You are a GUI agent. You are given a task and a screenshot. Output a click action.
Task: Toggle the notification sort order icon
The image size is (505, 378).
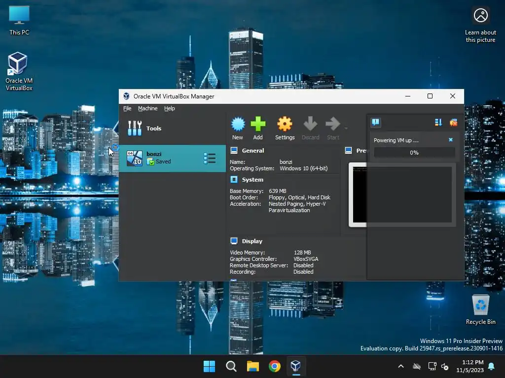point(438,122)
